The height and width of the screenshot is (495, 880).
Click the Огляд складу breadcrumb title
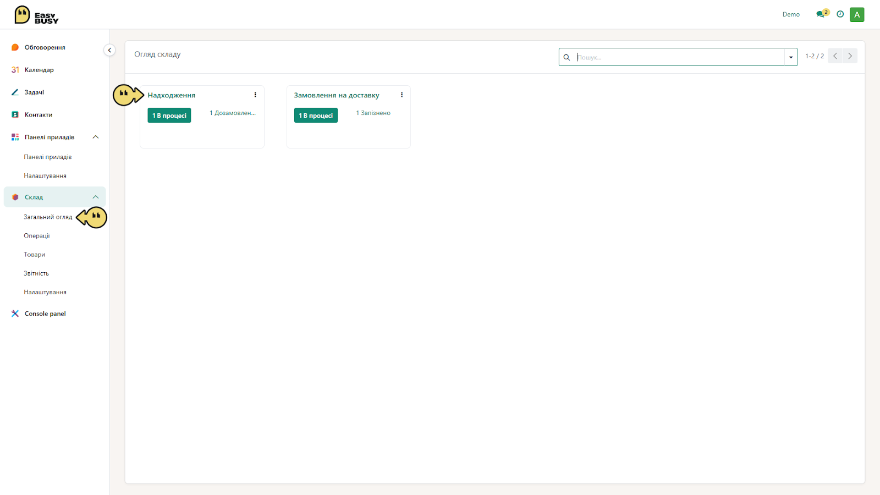tap(157, 54)
